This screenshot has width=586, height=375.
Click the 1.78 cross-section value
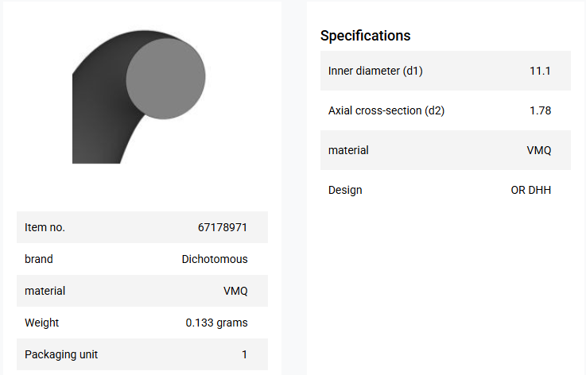point(540,110)
